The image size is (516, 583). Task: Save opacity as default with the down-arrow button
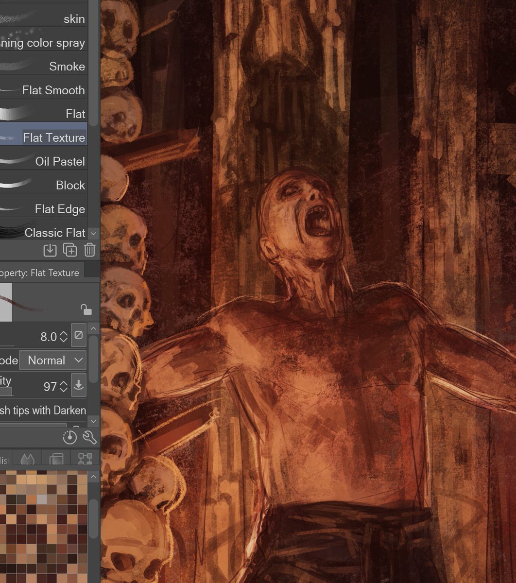coord(79,386)
